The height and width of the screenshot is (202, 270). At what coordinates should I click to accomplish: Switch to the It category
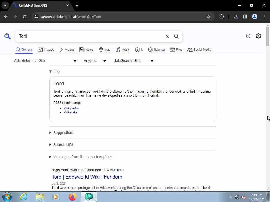[139, 50]
